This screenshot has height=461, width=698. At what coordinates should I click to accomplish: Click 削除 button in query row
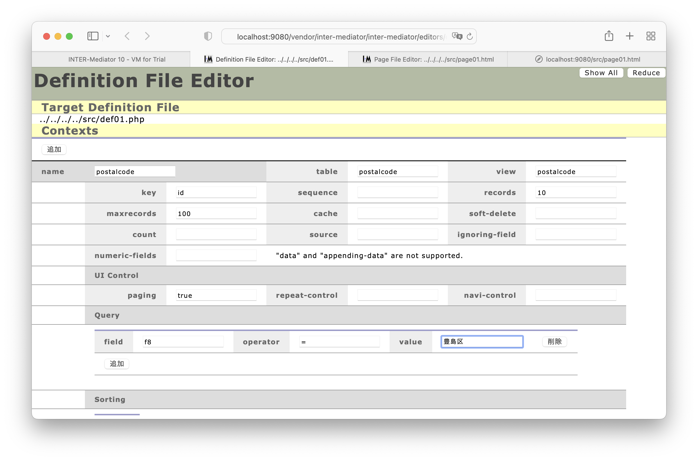pos(555,341)
